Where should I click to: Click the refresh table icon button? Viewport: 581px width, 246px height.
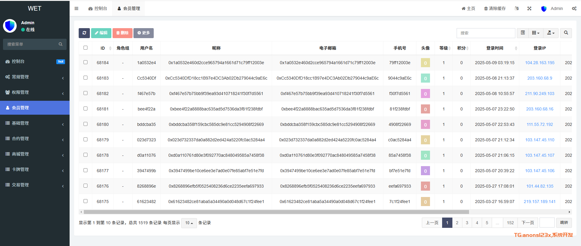point(84,33)
